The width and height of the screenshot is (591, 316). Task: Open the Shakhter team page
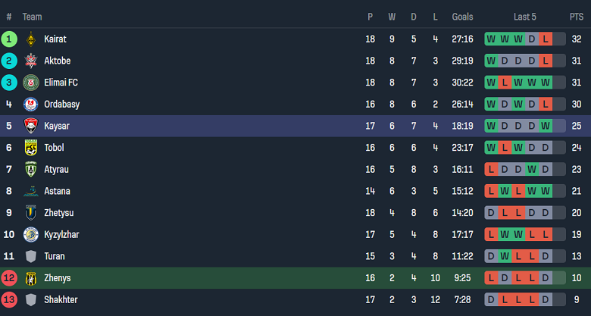point(61,300)
